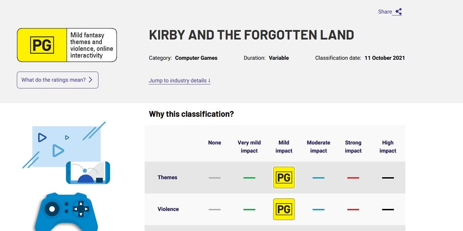Click the chevron in the ratings meaning button

coord(90,80)
